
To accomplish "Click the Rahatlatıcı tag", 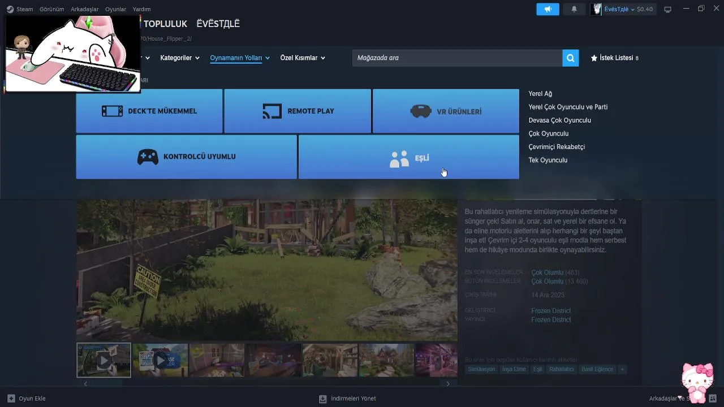I will pos(562,369).
